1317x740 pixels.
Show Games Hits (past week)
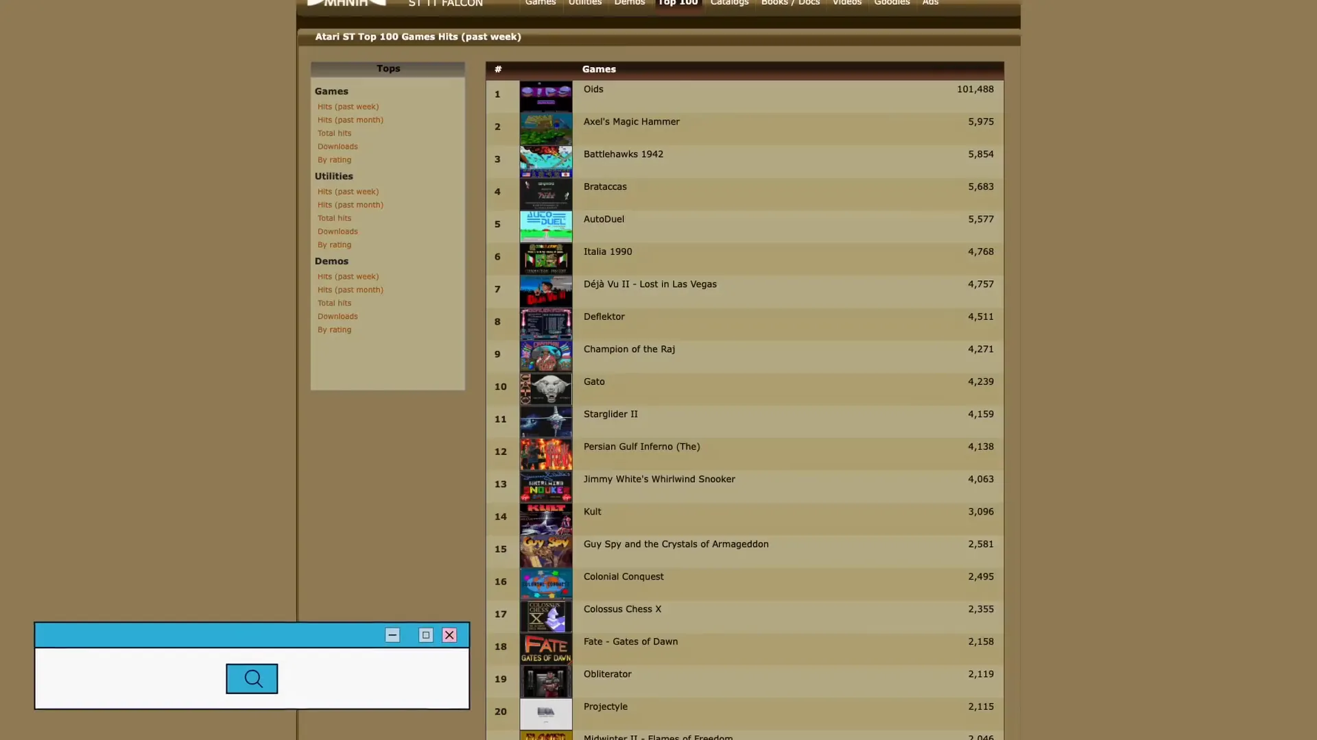point(348,107)
